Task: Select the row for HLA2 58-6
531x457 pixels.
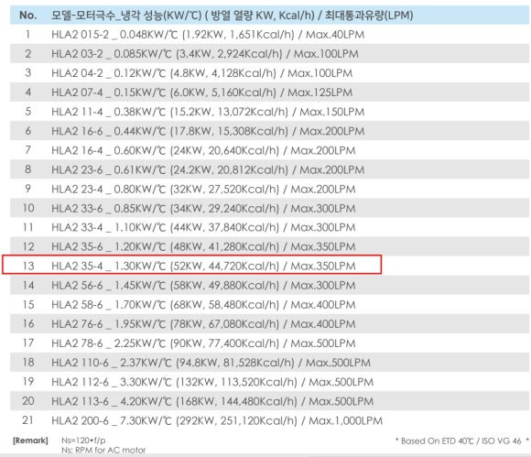Action: point(269,305)
